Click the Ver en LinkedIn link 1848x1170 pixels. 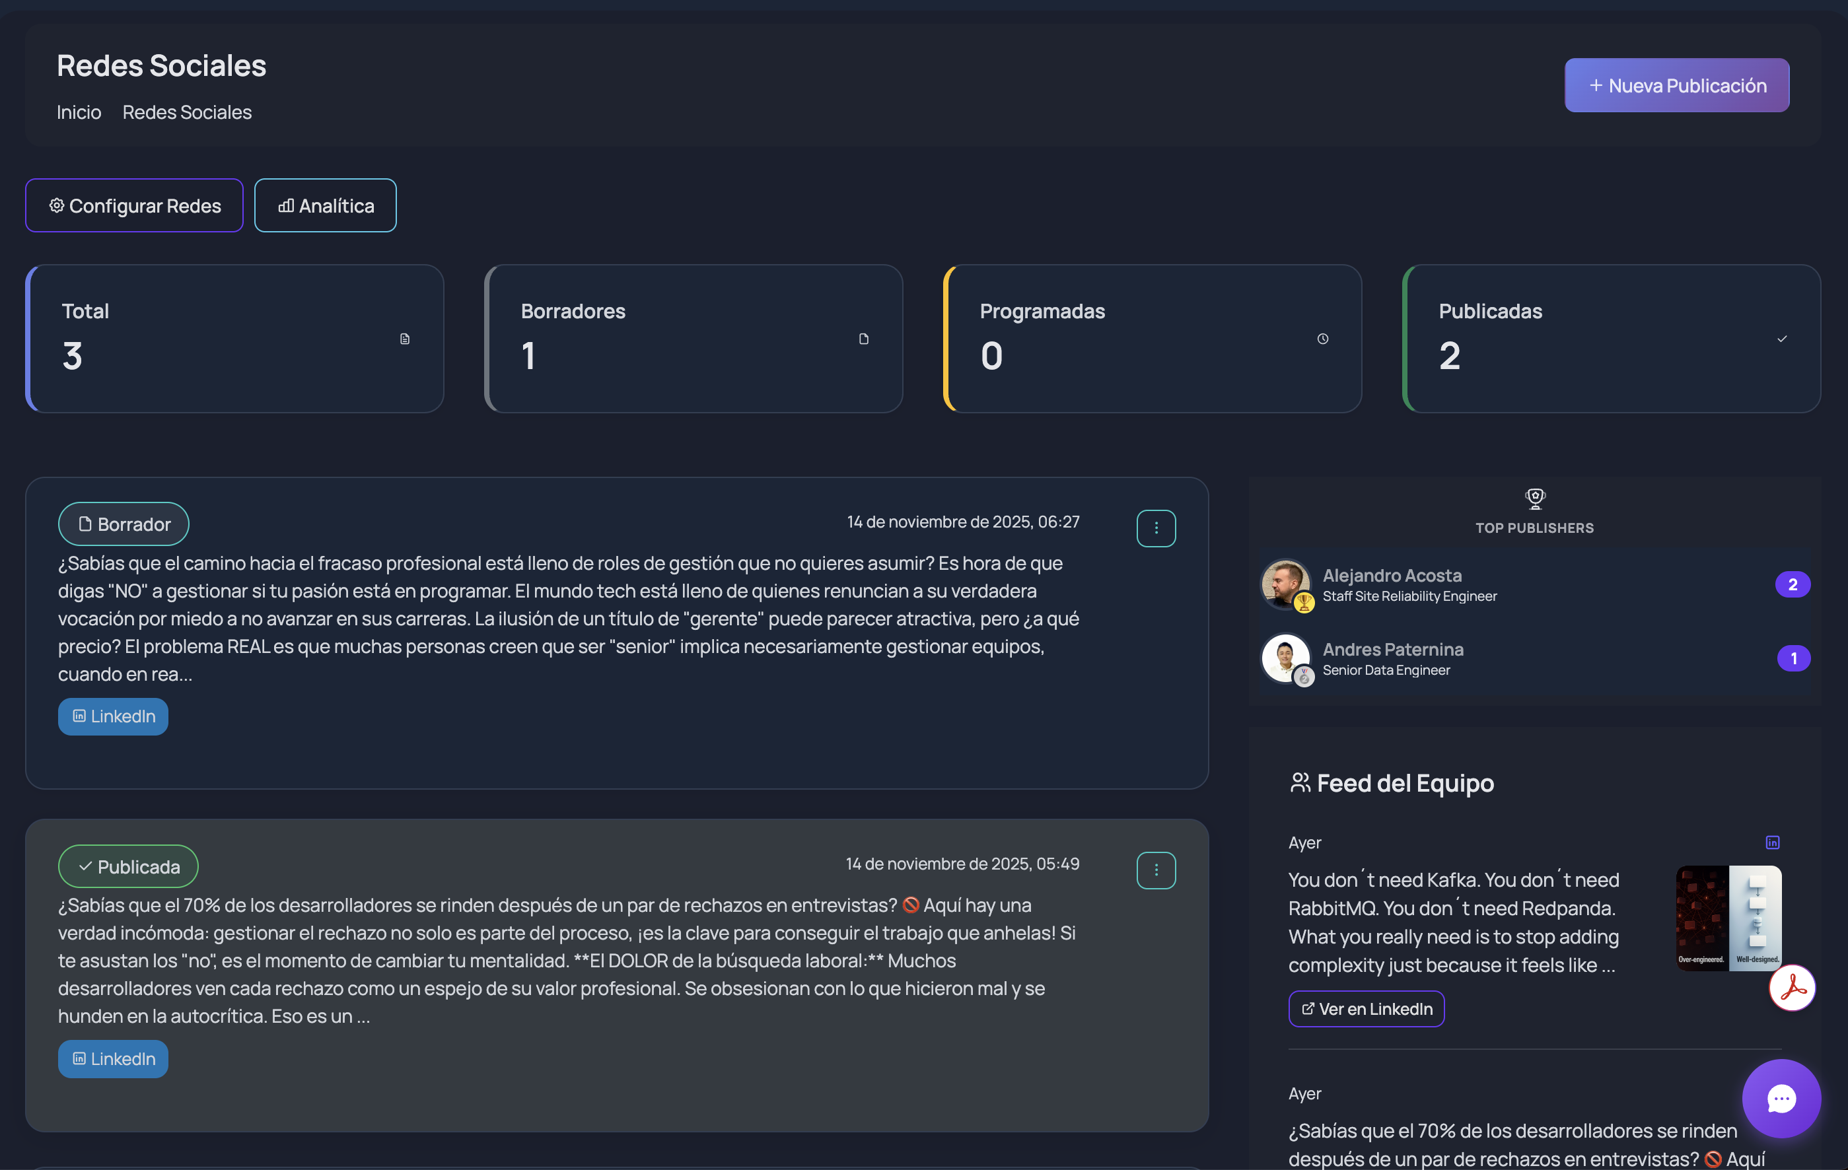(1366, 1008)
